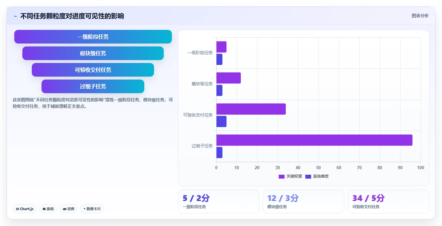This screenshot has height=226, width=442.
Task: Select the 一级阶段任务 funnel bar
Action: (93, 37)
